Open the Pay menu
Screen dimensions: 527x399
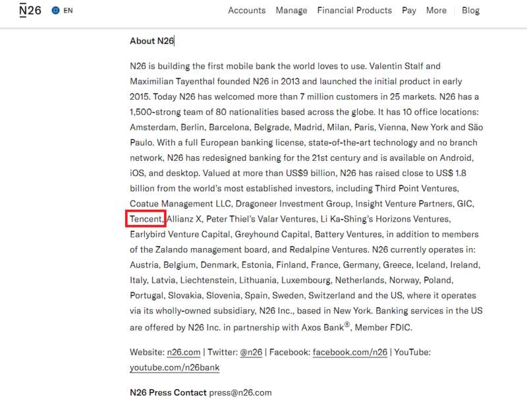pos(409,11)
